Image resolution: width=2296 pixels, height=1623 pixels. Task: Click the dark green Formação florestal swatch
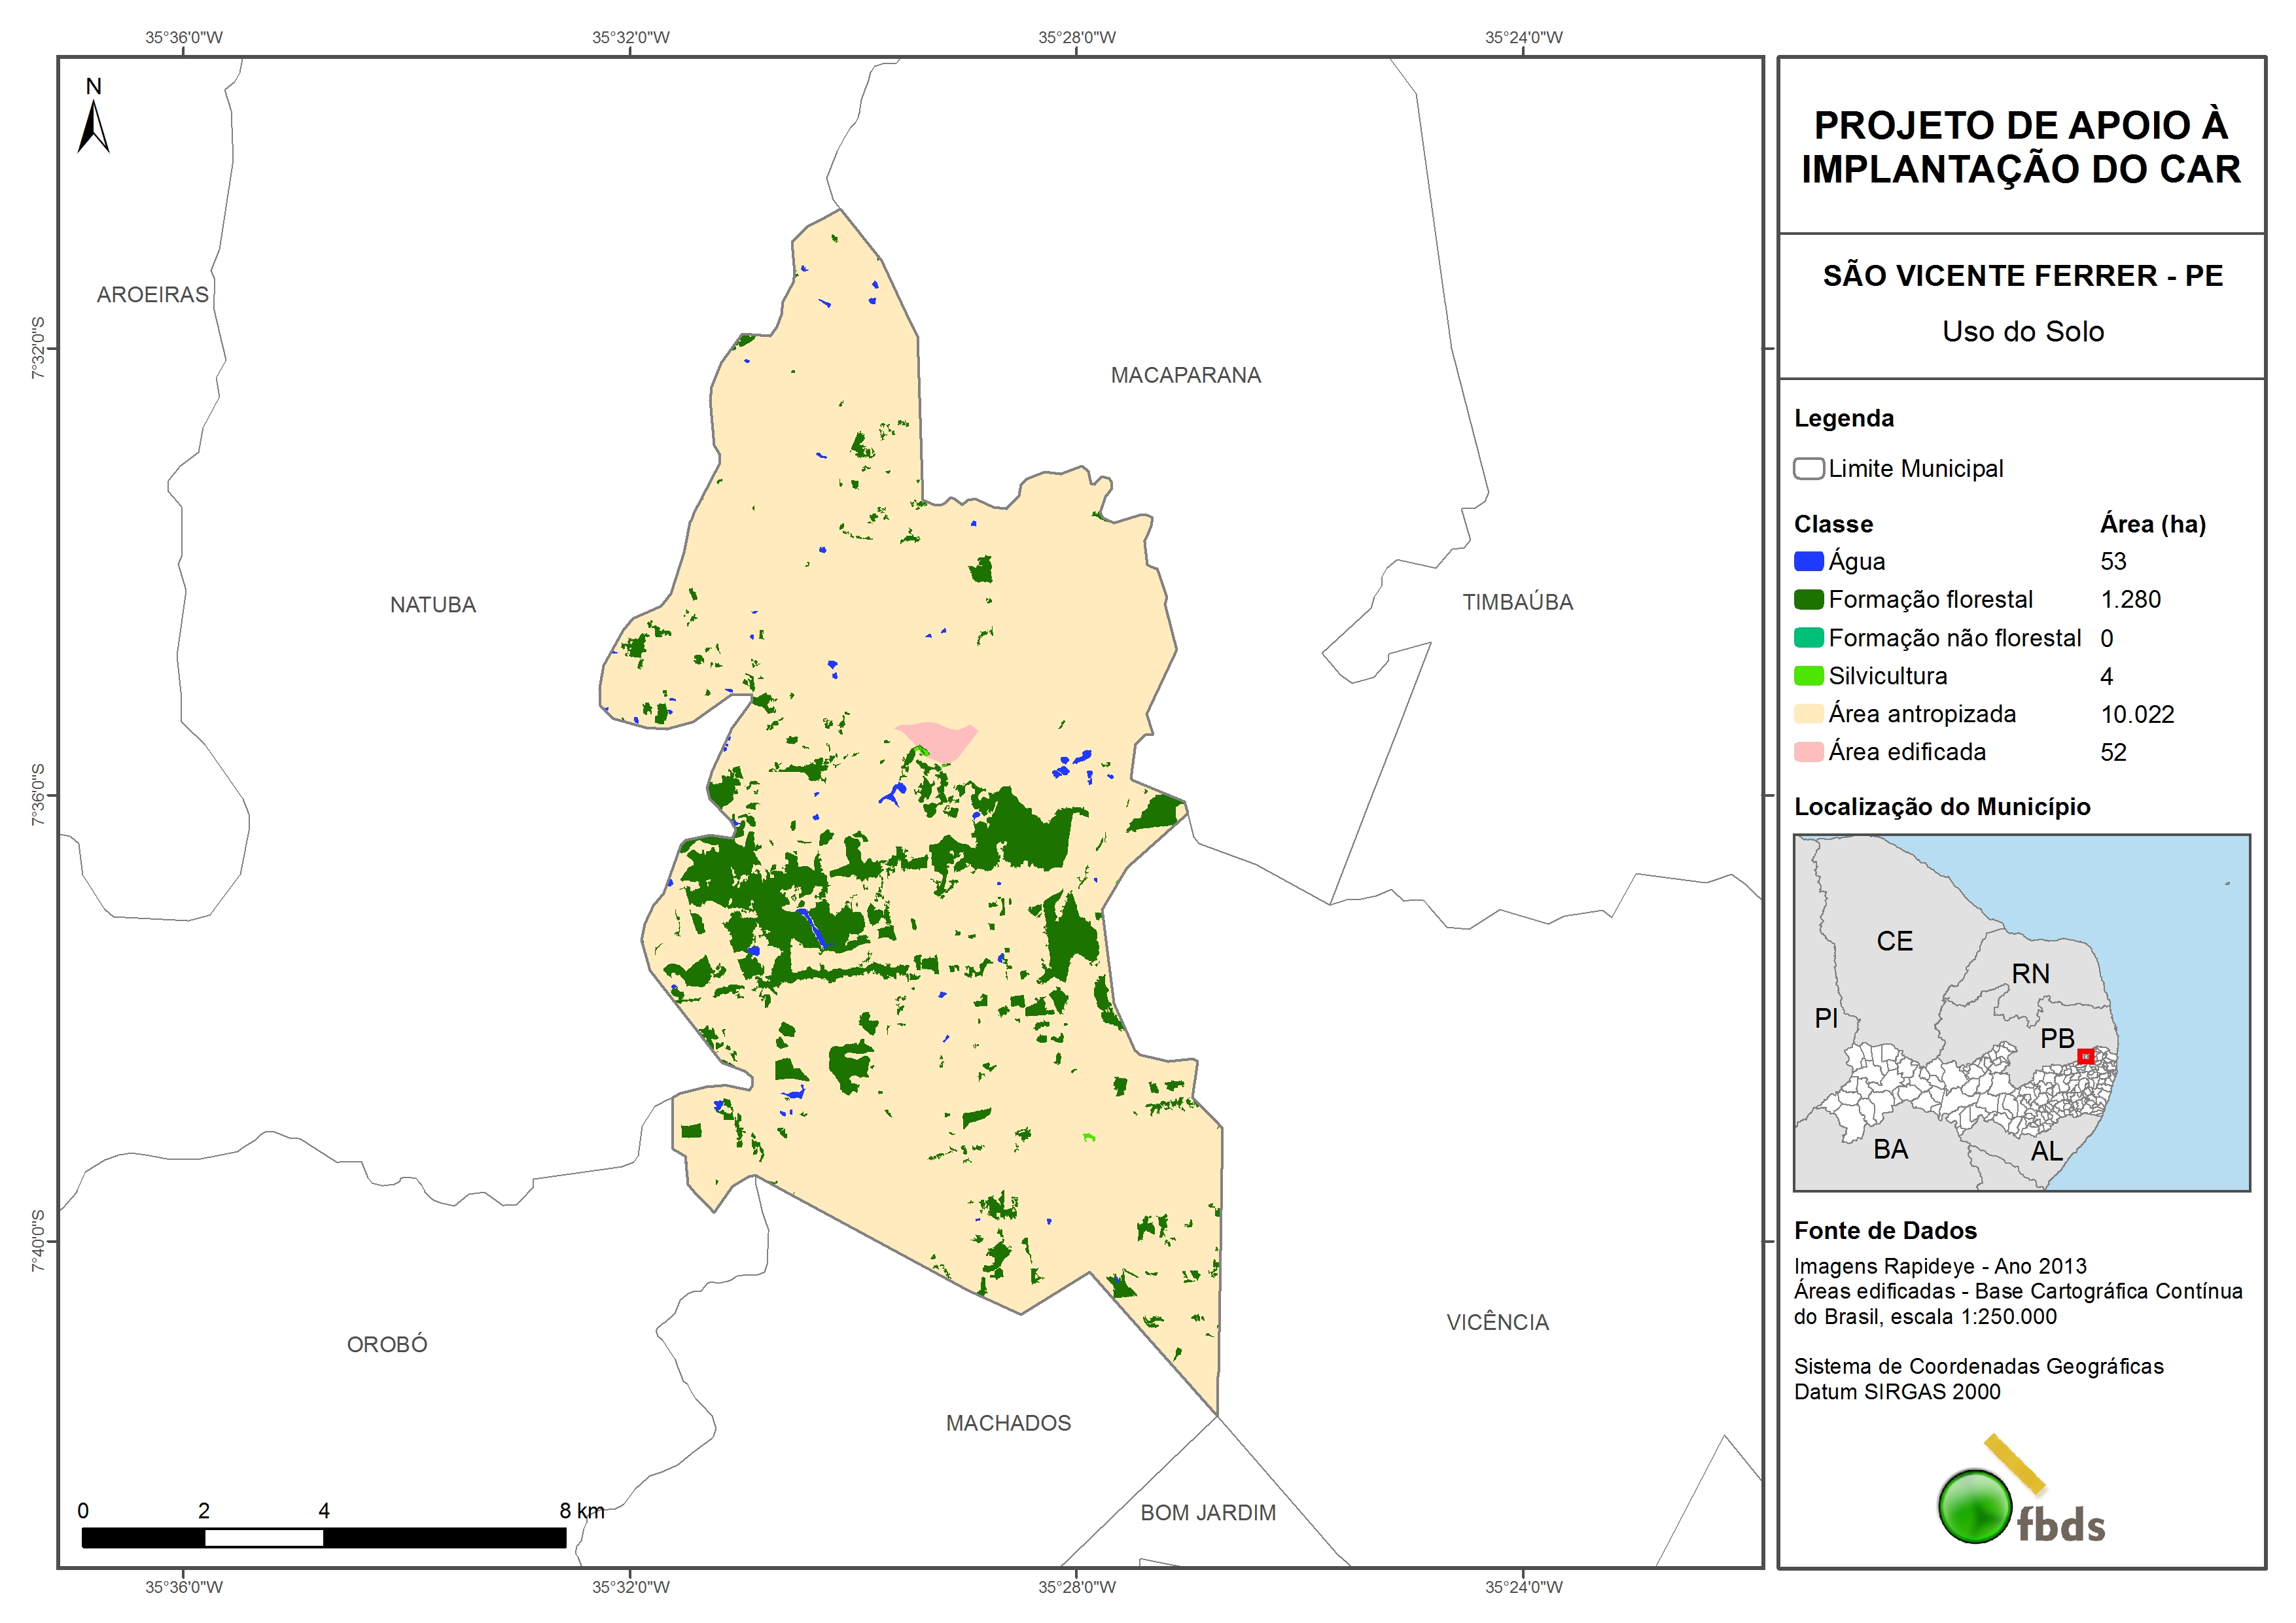pos(1808,600)
